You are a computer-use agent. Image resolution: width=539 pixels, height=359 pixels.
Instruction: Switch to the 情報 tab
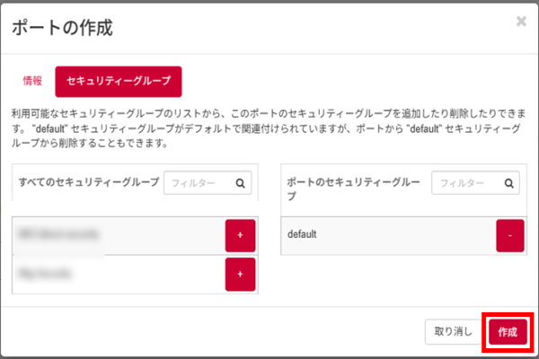pos(32,80)
